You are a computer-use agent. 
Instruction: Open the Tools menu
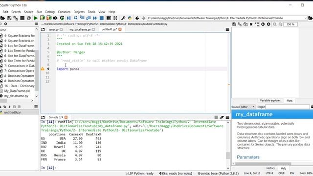coord(91,12)
